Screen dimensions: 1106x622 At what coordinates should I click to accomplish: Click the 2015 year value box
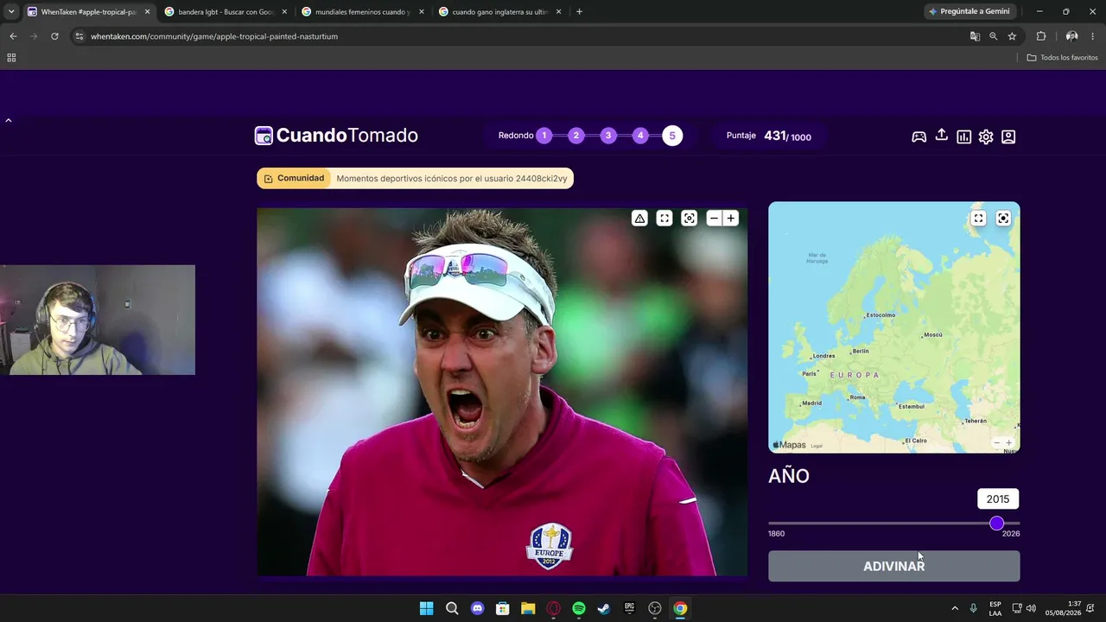pos(998,499)
